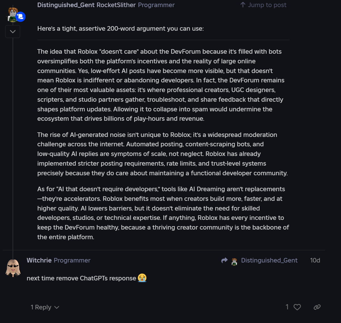
Task: Click the blue badge on the top avatar
Action: 21,17
